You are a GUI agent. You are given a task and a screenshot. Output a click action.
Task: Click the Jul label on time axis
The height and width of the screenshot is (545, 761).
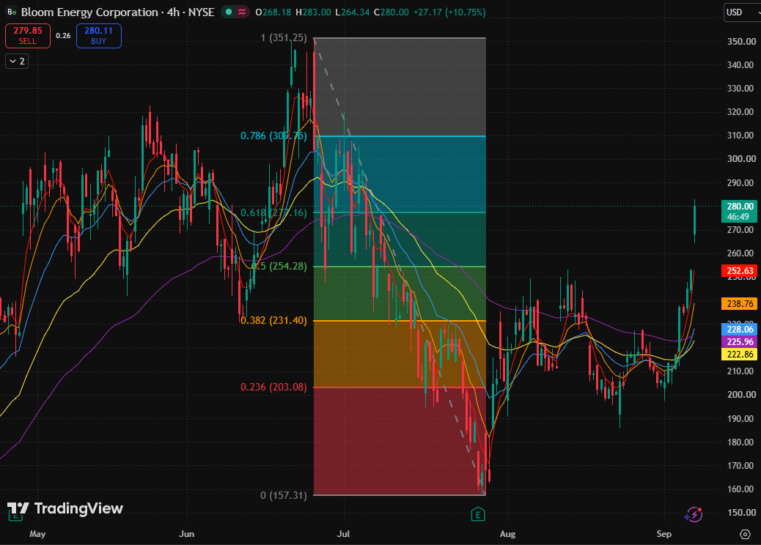coord(343,534)
